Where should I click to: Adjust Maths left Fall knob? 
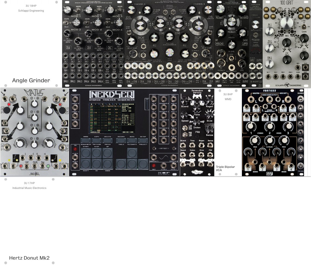point(20,126)
